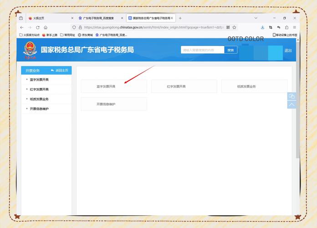Open the 京东商城 bookmark
The height and width of the screenshot is (228, 317).
coord(85,35)
